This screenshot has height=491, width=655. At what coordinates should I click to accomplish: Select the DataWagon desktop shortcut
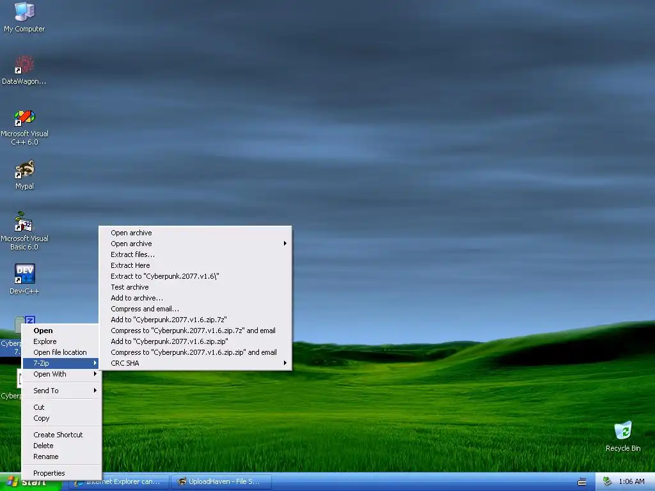click(24, 70)
